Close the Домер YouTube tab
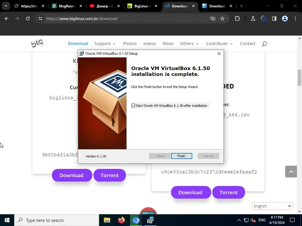This screenshot has width=302, height=226. (x=119, y=6)
